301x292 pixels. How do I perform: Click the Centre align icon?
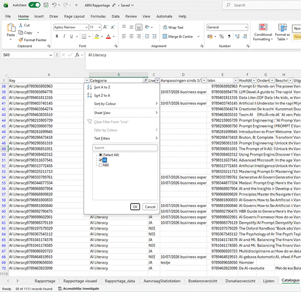tap(131, 36)
